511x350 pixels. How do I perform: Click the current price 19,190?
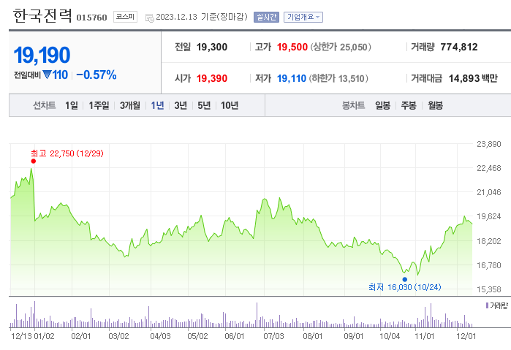pyautogui.click(x=42, y=55)
